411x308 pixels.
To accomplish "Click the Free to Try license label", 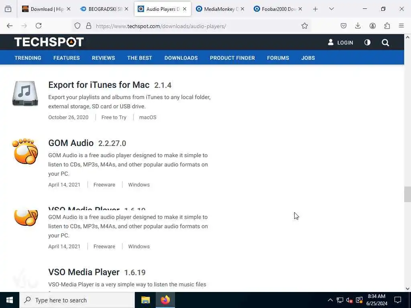I will (x=114, y=118).
